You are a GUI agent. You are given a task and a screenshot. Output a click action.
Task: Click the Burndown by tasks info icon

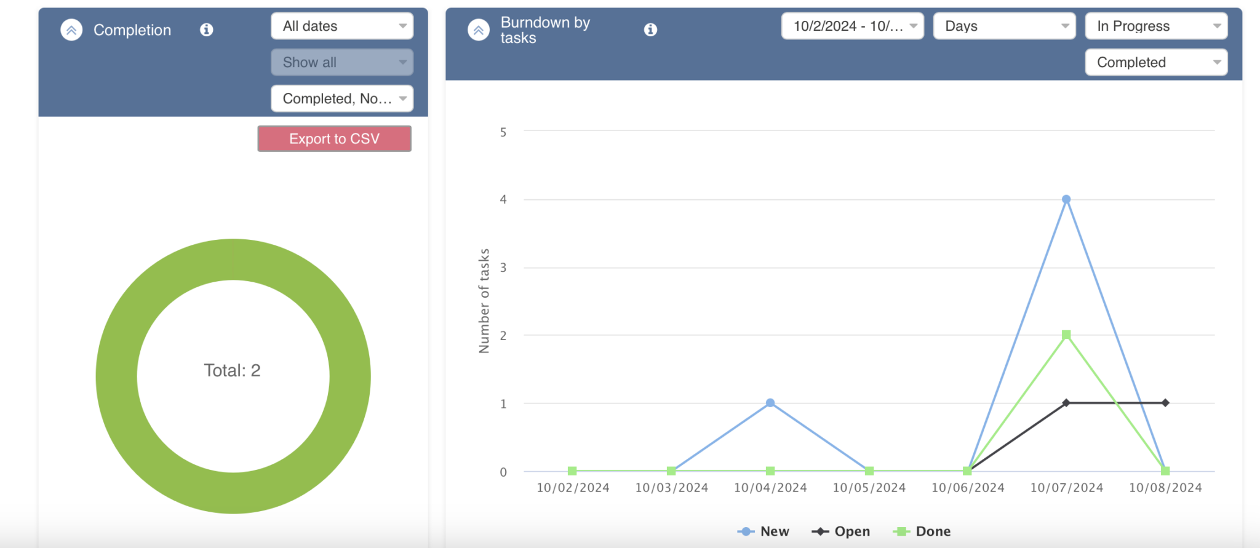650,30
